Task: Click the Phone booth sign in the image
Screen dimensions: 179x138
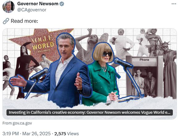Action: click(x=144, y=60)
